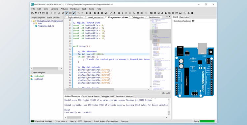This screenshot has height=125, width=247.
Task: Open the Select your hardware gear dropdown
Action: click(193, 21)
